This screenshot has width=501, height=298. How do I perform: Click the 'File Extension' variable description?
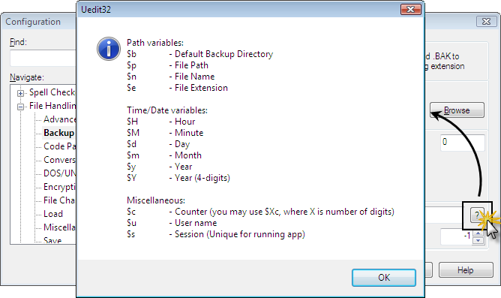click(x=201, y=88)
